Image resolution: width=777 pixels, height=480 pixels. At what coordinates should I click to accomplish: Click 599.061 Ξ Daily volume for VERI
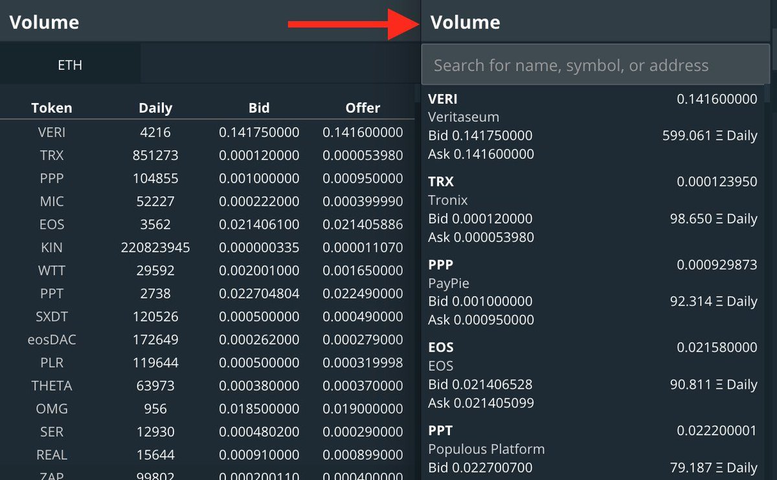tap(710, 136)
